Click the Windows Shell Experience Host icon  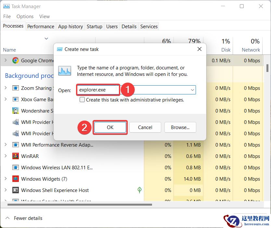(16, 190)
